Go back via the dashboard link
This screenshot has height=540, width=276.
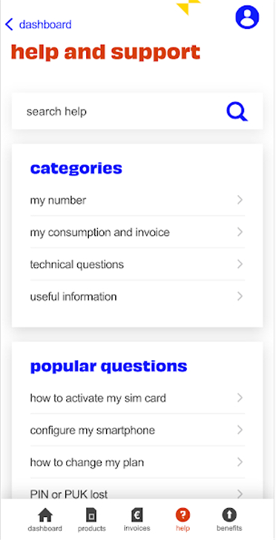(x=46, y=25)
